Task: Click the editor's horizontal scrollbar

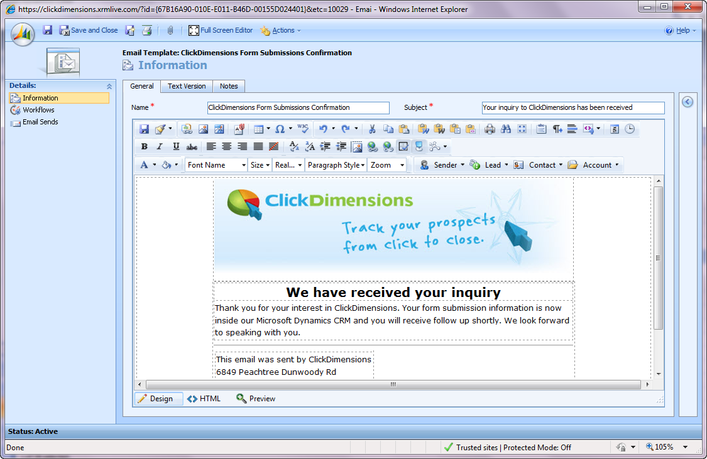Action: [393, 385]
